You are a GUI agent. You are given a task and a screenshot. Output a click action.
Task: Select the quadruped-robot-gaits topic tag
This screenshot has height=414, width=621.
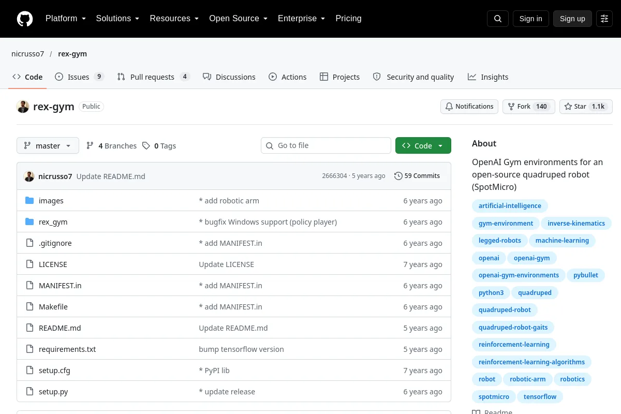click(513, 328)
